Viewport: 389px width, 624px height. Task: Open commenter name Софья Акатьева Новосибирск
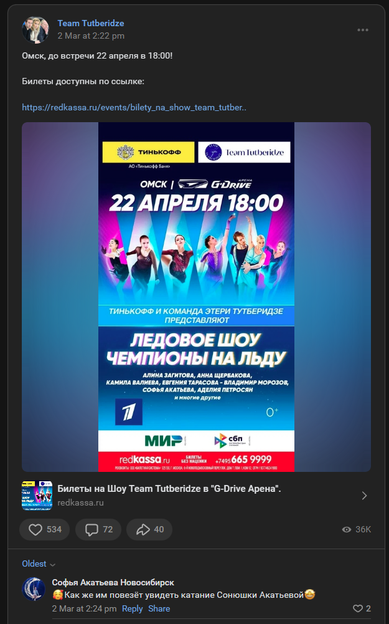113,583
